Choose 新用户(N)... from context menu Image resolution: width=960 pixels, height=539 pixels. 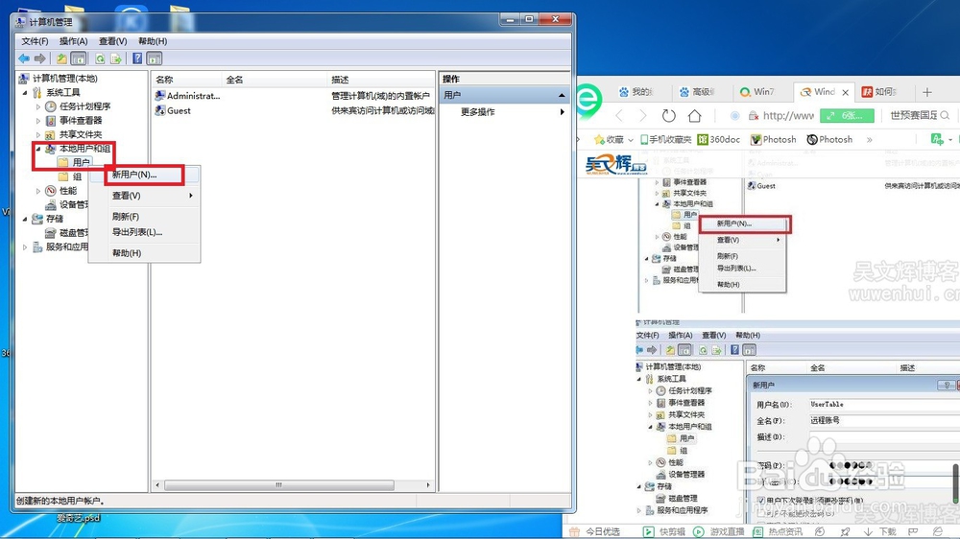pyautogui.click(x=145, y=175)
